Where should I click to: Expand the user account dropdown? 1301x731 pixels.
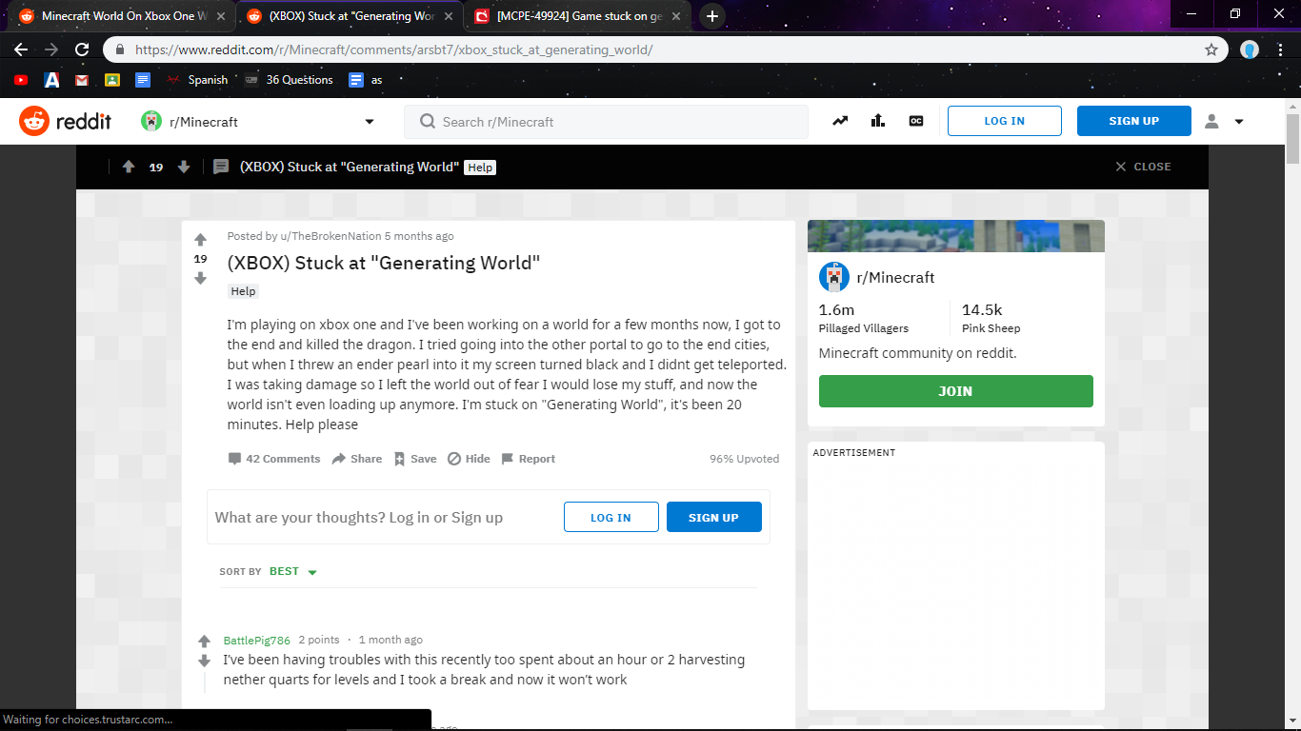click(1225, 121)
